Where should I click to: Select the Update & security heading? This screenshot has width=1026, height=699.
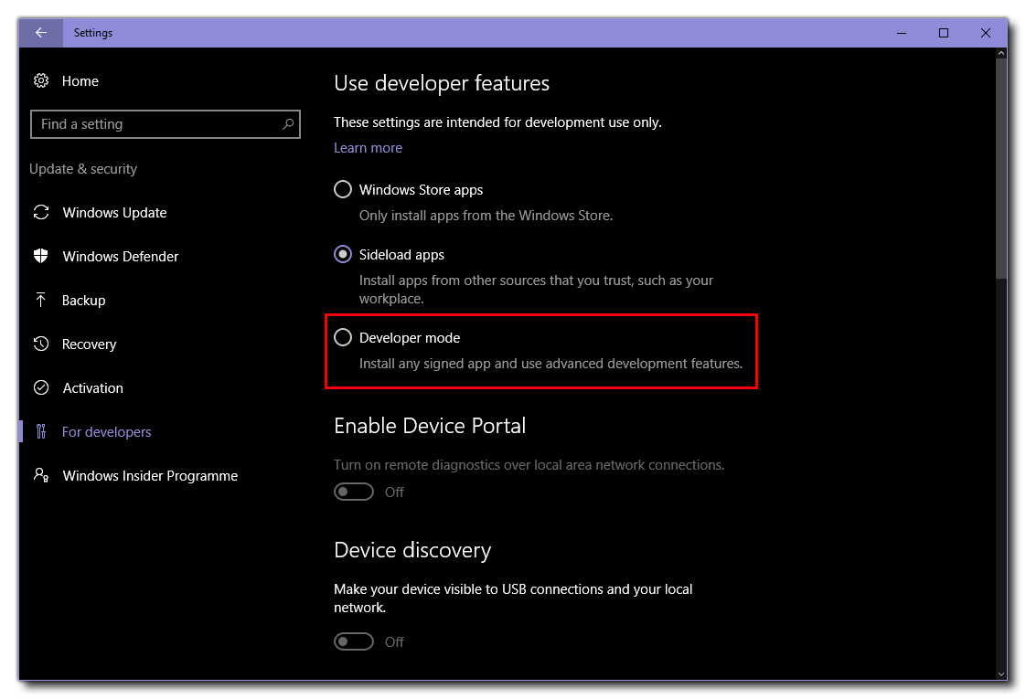[x=83, y=169]
